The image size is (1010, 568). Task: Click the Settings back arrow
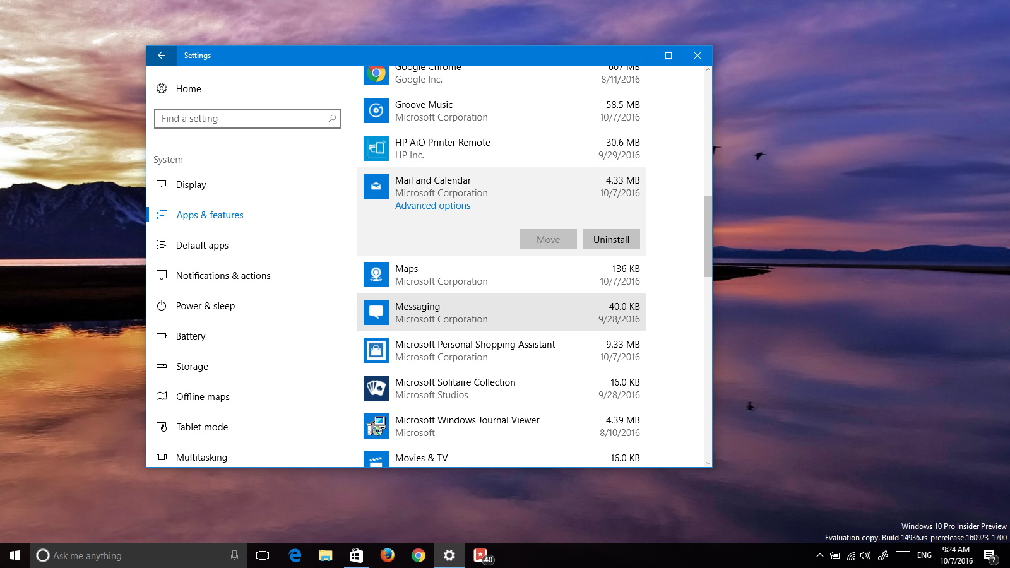click(162, 56)
